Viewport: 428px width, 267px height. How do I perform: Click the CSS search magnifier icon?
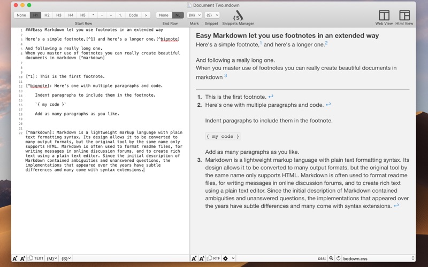(331, 258)
